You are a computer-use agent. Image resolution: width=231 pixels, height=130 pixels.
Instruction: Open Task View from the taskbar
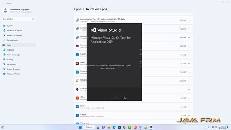[x=98, y=127]
